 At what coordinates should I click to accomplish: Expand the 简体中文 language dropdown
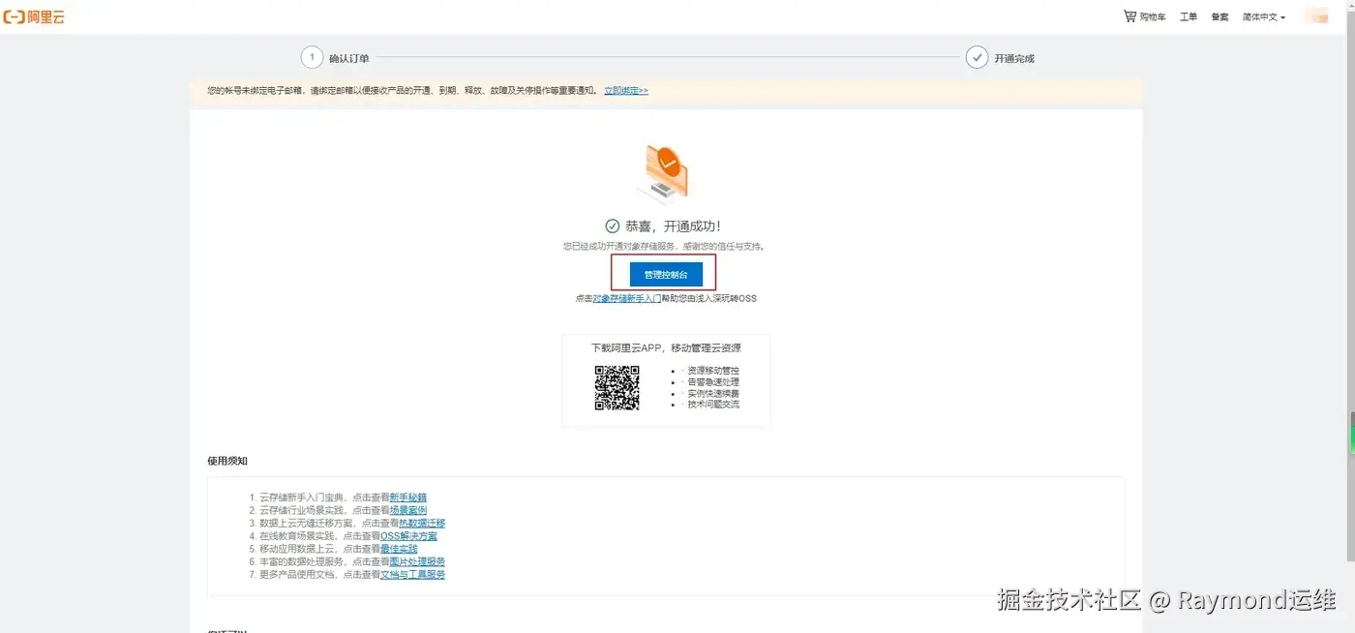click(1263, 17)
